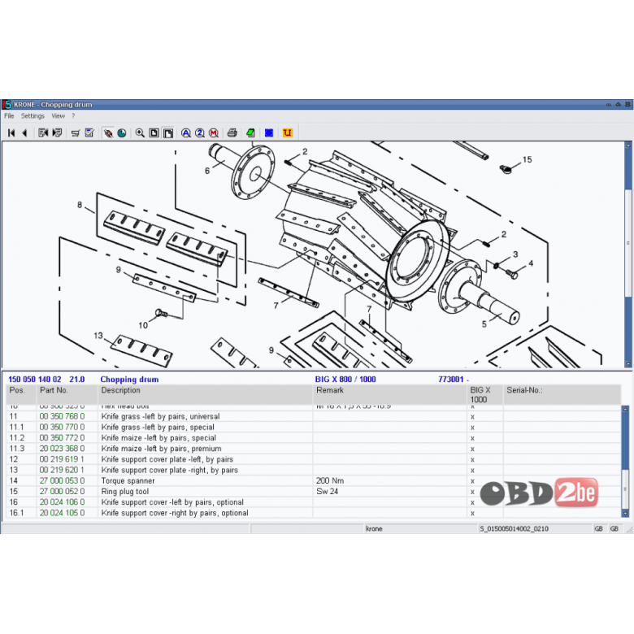The height and width of the screenshot is (634, 634).
Task: Click the next-document list icon
Action: tap(57, 132)
